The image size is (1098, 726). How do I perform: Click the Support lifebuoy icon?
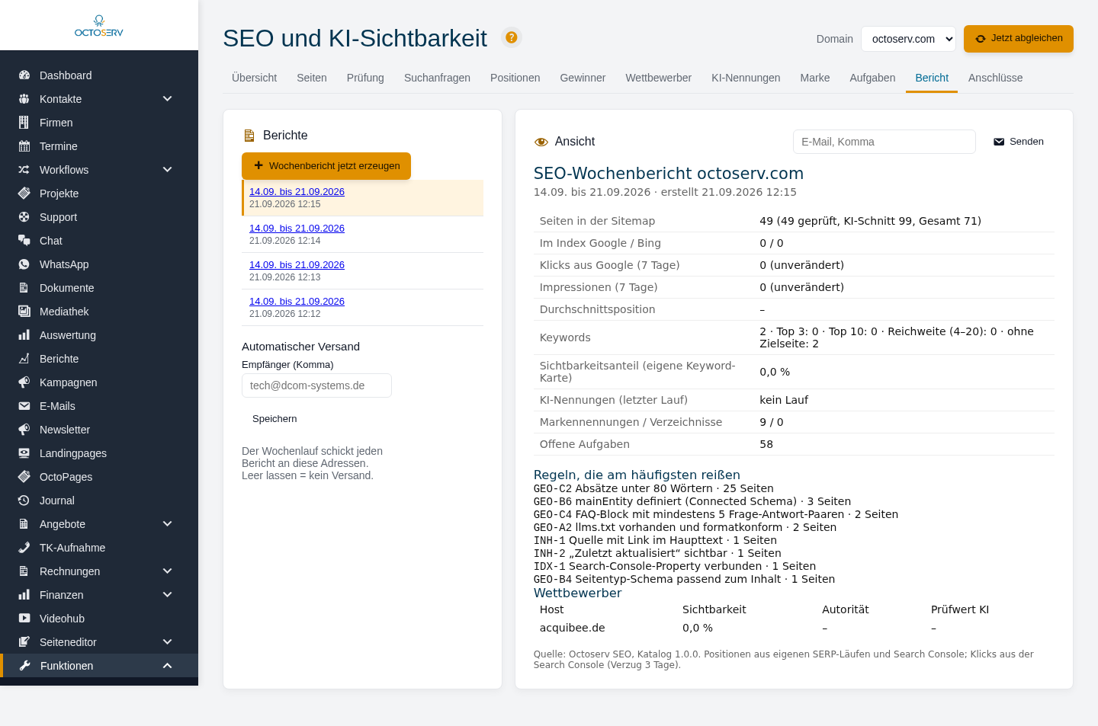24,217
